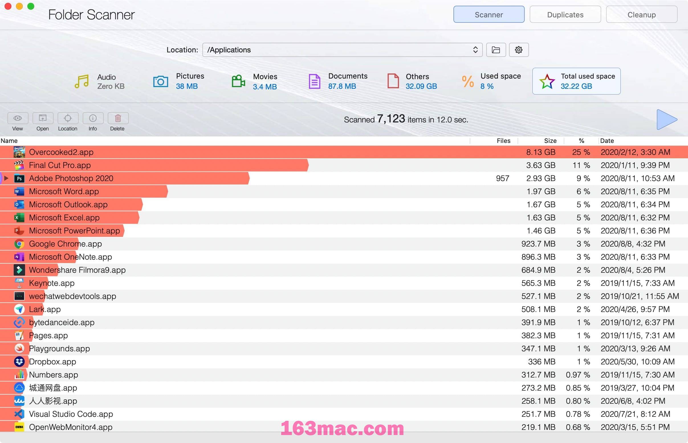Click the 0.97 % percentage value
688x443 pixels.
pos(578,375)
